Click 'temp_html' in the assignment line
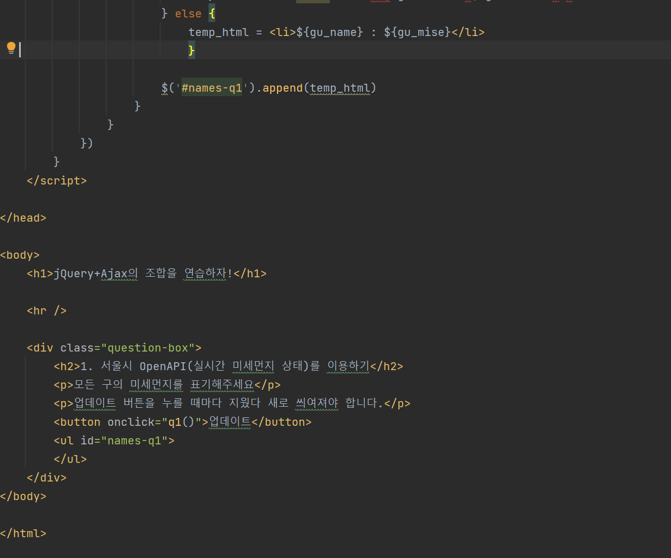 pyautogui.click(x=219, y=32)
